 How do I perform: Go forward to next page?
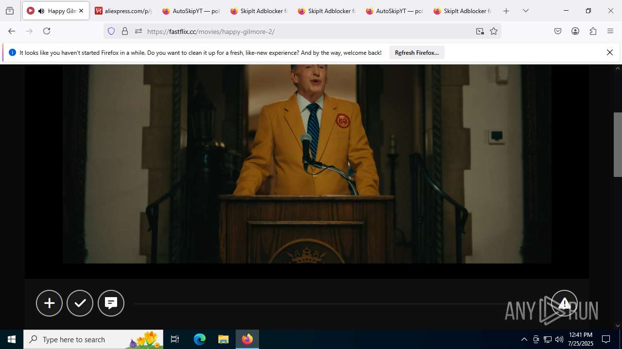coord(29,31)
